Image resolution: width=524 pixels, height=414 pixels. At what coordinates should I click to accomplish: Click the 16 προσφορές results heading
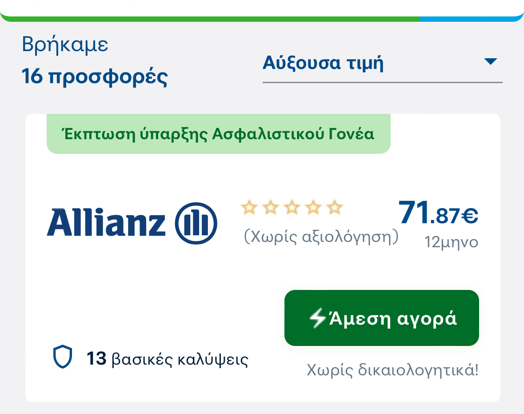(x=95, y=77)
